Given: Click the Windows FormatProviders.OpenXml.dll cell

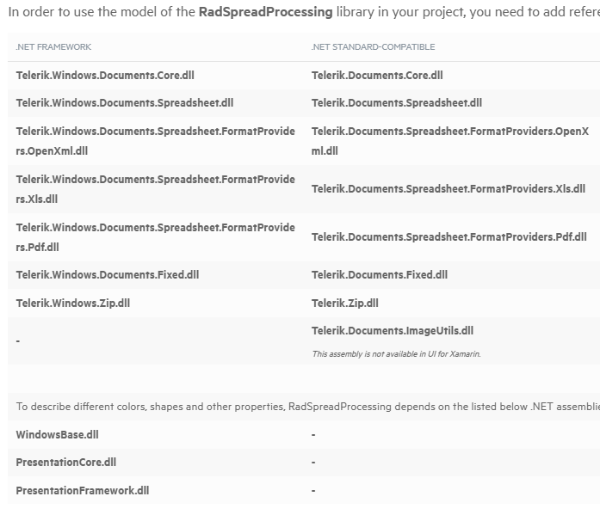Looking at the screenshot, I should [155, 141].
